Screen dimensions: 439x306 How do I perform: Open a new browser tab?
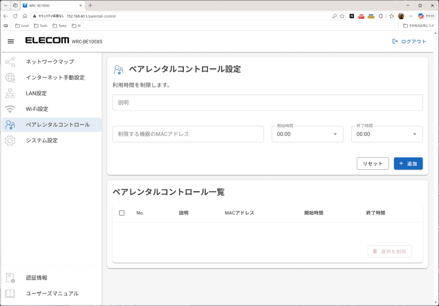tap(90, 5)
